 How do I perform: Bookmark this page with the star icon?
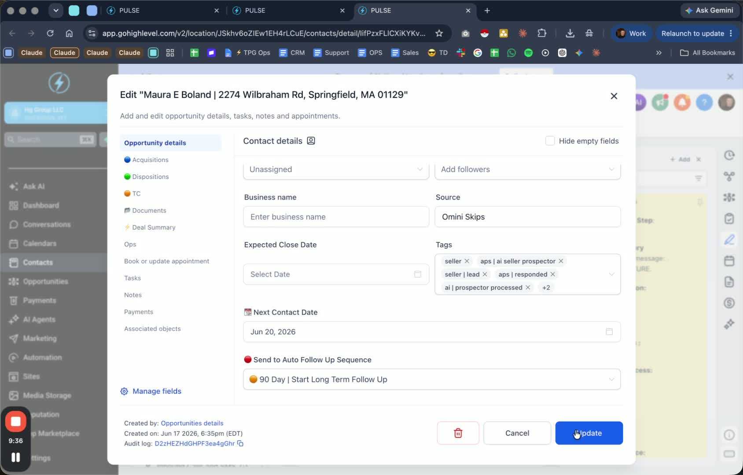pyautogui.click(x=439, y=33)
